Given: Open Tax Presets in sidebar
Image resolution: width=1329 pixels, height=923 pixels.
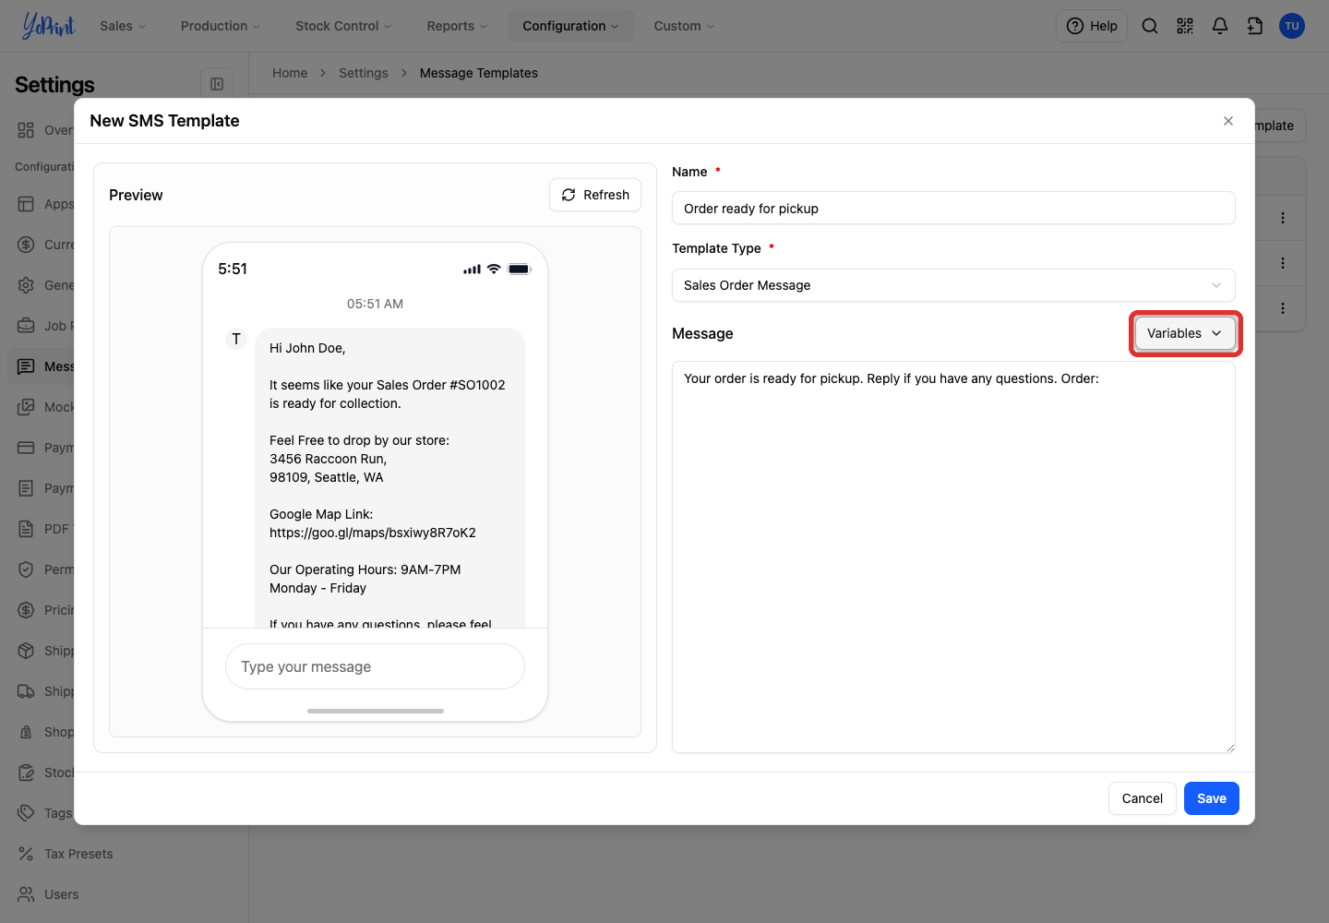Looking at the screenshot, I should 78,854.
